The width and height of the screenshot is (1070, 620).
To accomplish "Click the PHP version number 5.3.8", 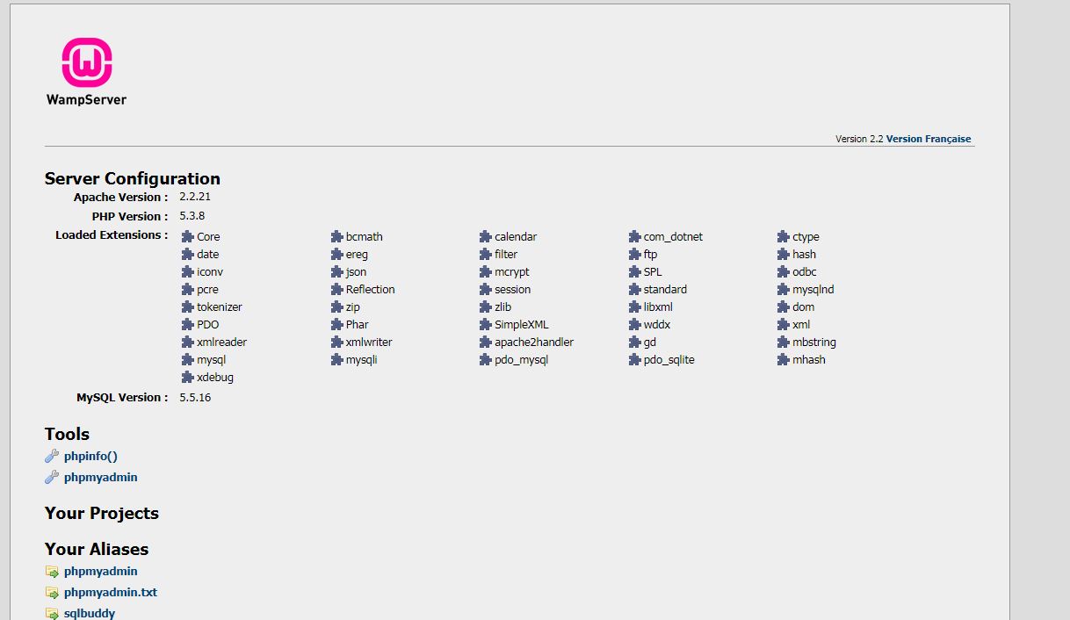I will pos(192,215).
